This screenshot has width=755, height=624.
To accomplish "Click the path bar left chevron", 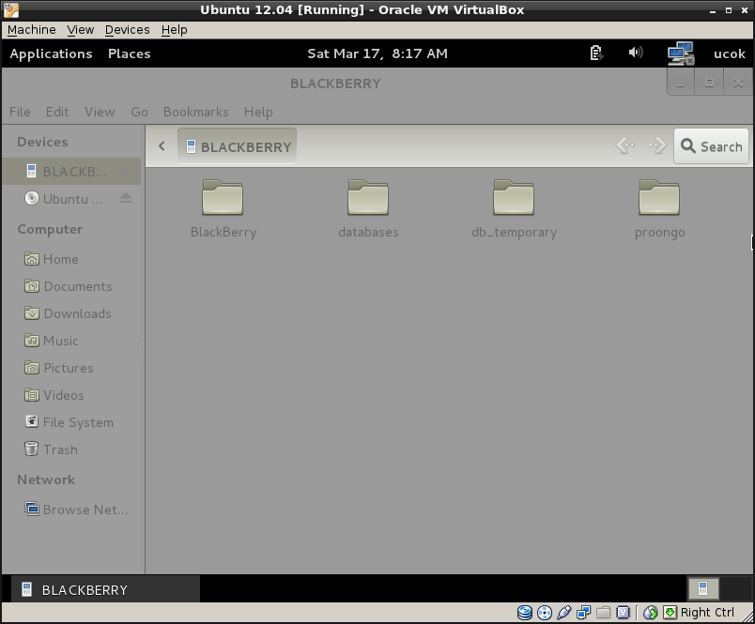I will pyautogui.click(x=162, y=145).
